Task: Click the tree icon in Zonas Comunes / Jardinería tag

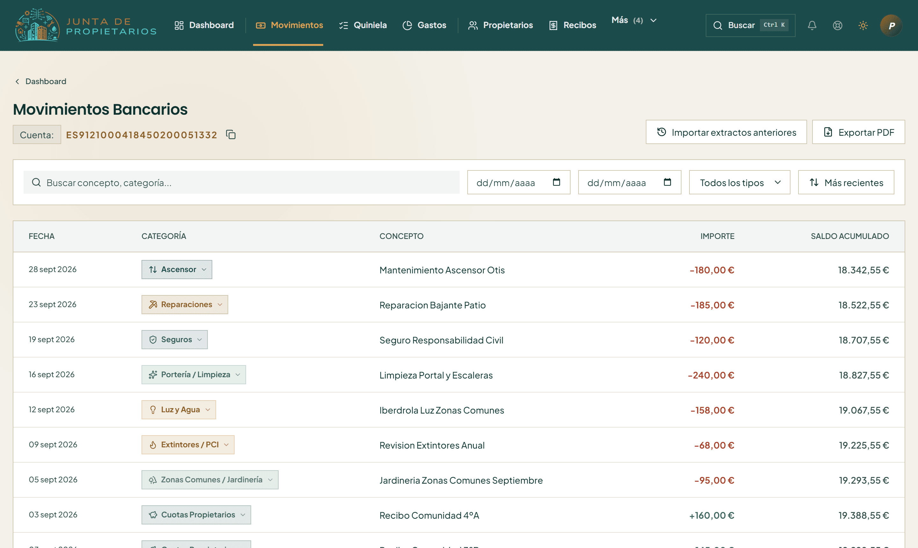Action: (153, 480)
